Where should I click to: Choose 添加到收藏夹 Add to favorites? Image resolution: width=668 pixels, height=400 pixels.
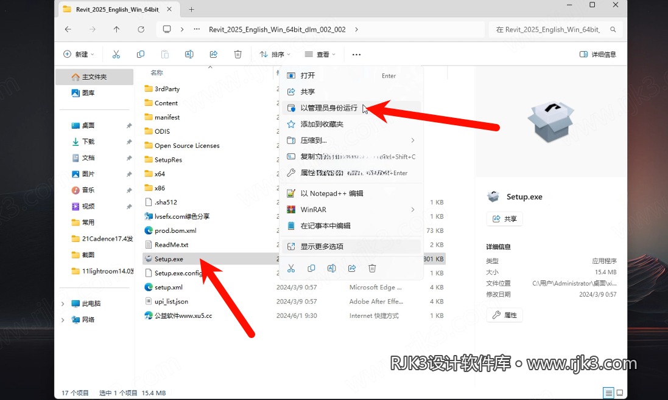[351, 124]
